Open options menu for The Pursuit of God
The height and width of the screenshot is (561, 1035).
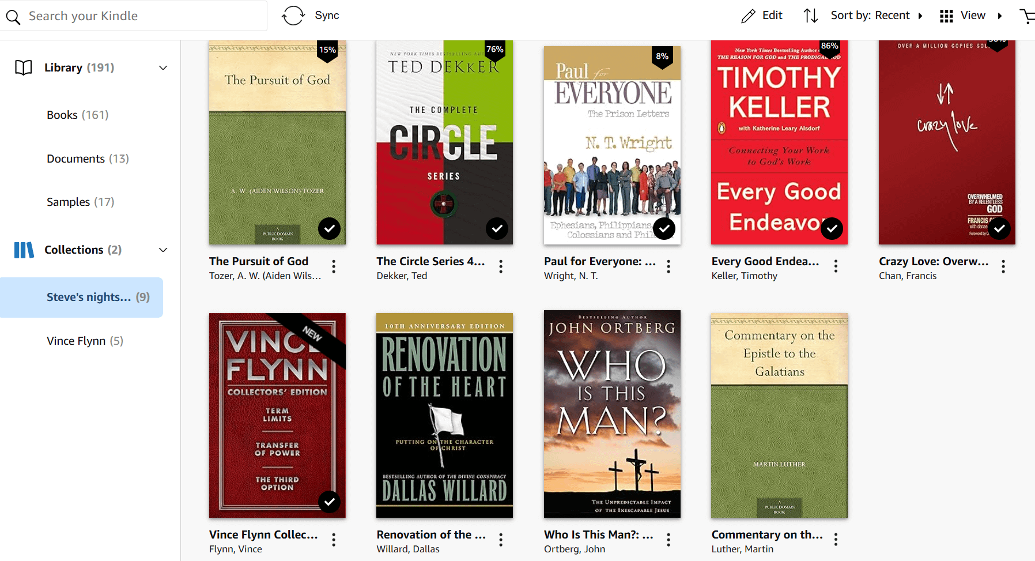(334, 266)
